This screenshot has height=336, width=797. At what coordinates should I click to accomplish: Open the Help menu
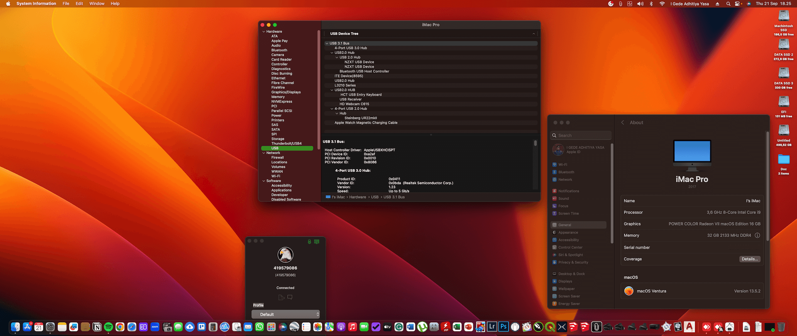pos(115,4)
